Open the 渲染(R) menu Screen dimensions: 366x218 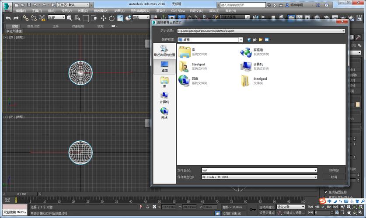(161, 11)
